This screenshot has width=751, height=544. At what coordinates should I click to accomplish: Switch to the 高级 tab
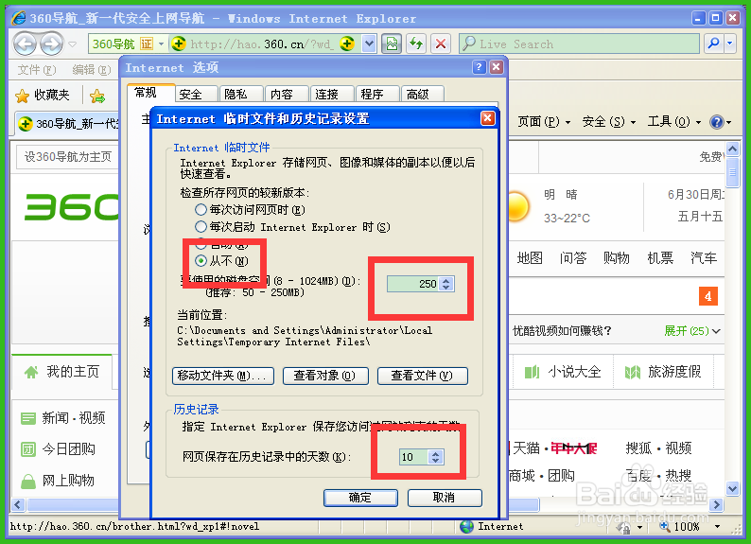(x=423, y=94)
